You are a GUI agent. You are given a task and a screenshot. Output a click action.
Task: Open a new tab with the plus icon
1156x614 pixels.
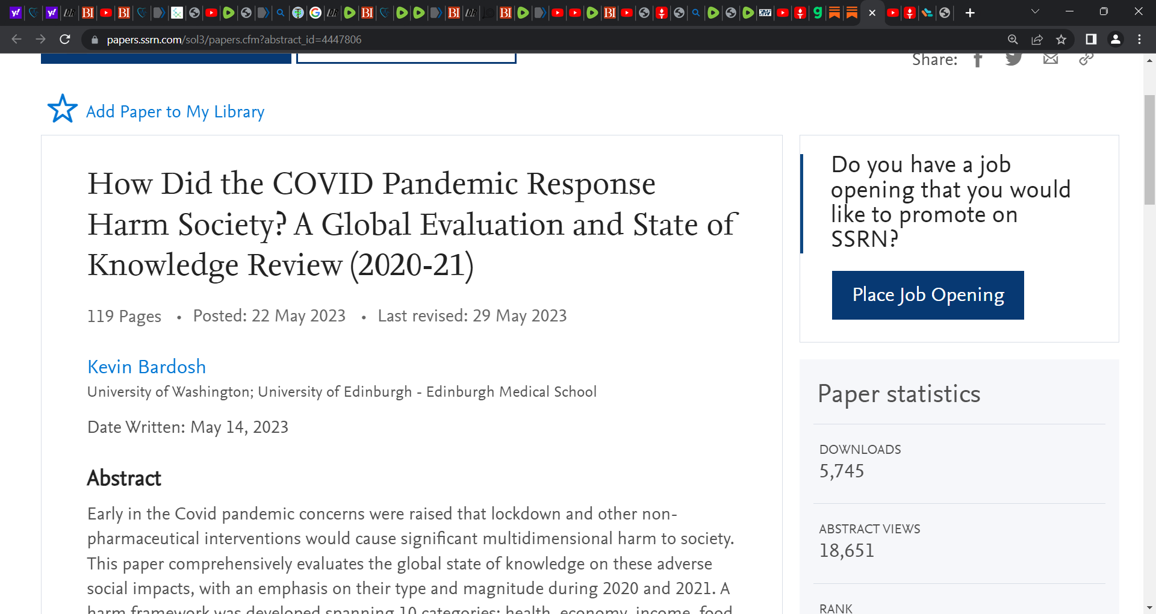pyautogui.click(x=970, y=13)
